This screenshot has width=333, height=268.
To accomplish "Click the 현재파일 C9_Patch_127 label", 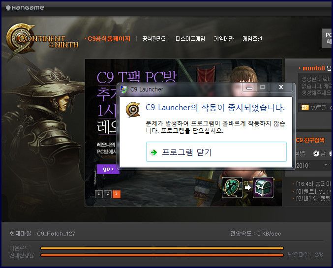I will coord(42,234).
